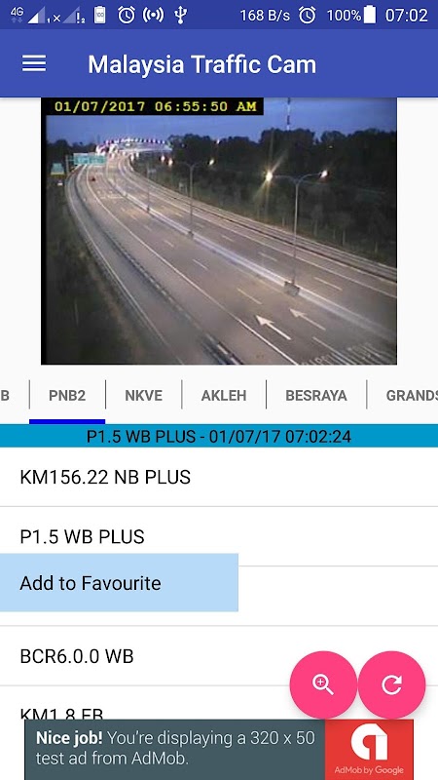Viewport: 438px width, 780px height.
Task: Tap the traffic camera image preview
Action: point(218,231)
